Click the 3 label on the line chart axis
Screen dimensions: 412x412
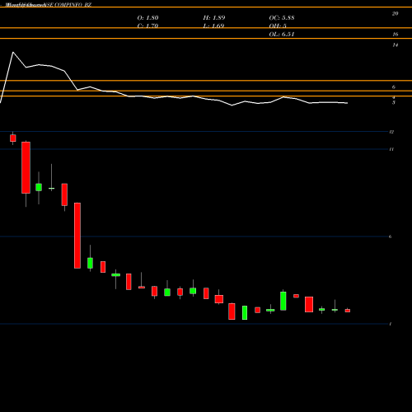click(x=394, y=103)
